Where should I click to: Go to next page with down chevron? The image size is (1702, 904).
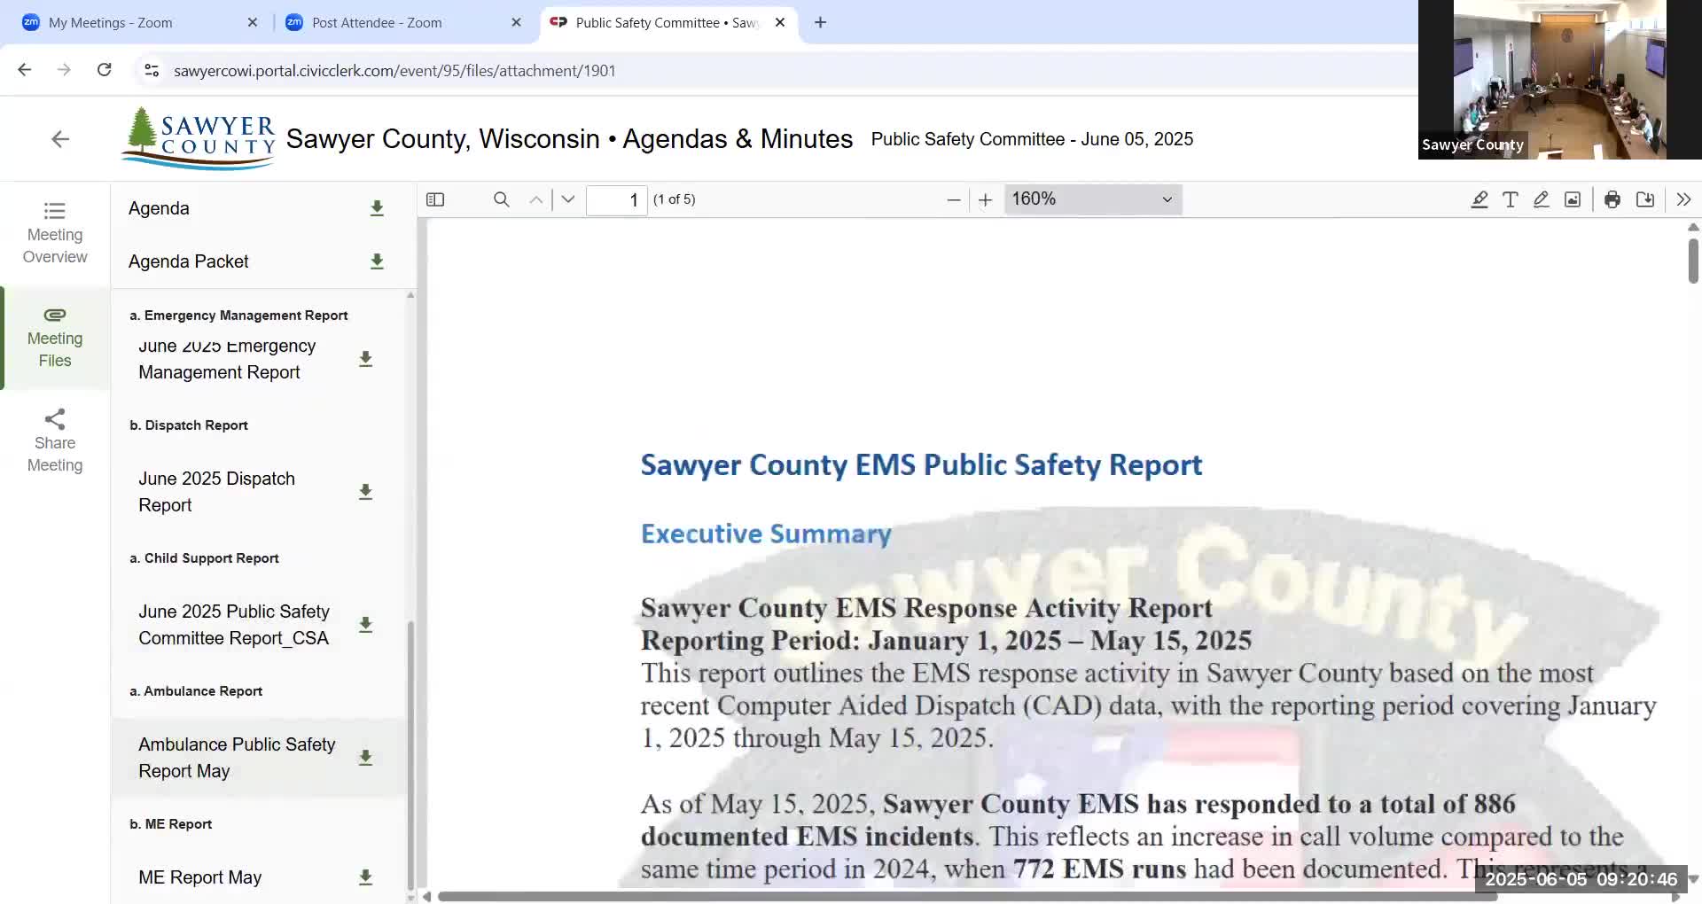567,199
